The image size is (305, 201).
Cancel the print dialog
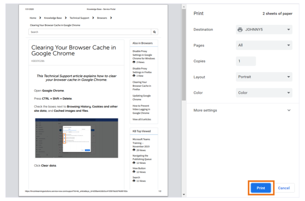point(284,188)
